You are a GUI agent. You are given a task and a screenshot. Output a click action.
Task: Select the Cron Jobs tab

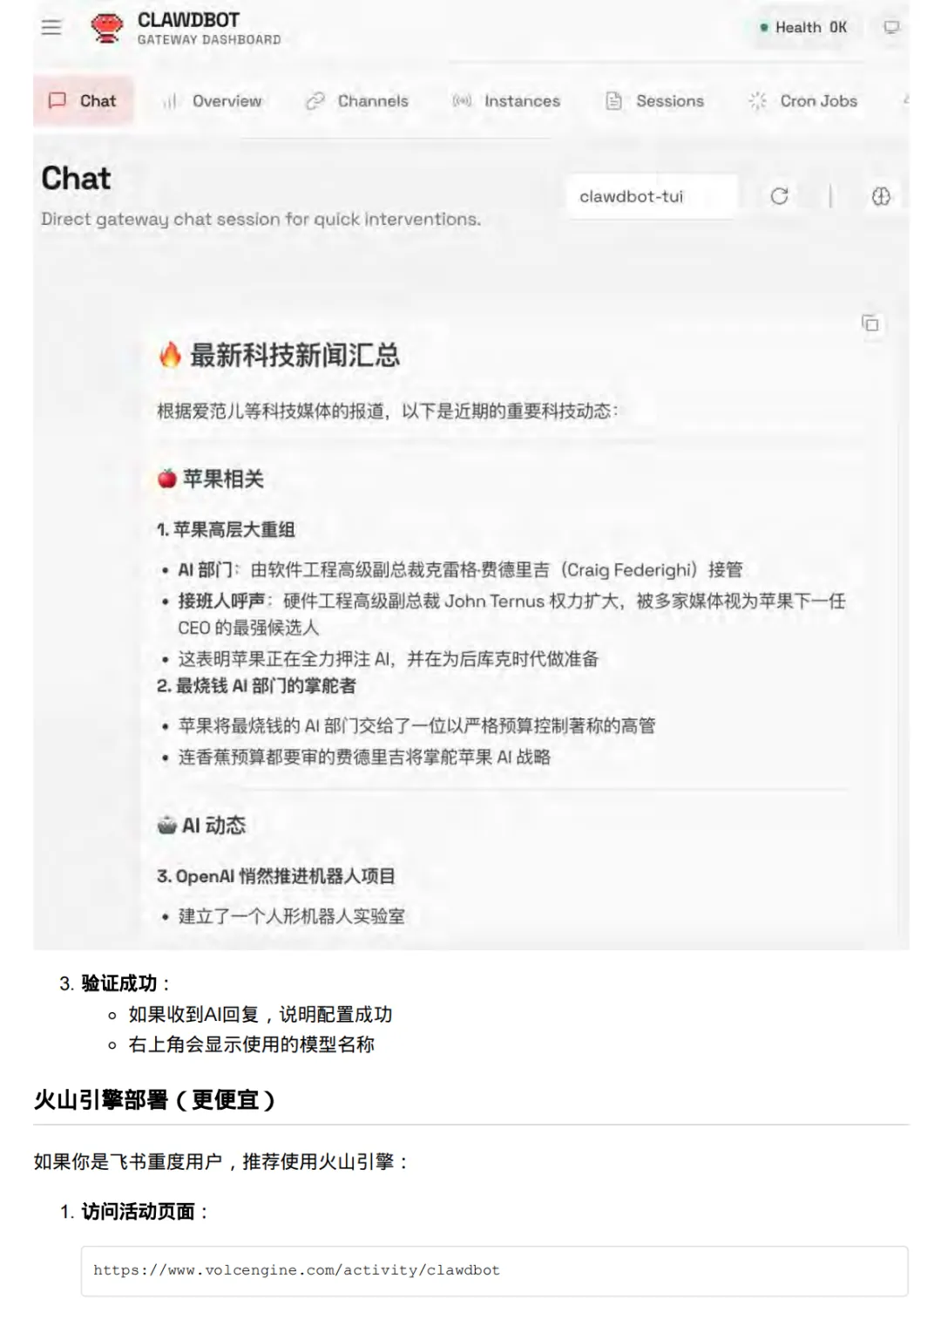coord(802,101)
